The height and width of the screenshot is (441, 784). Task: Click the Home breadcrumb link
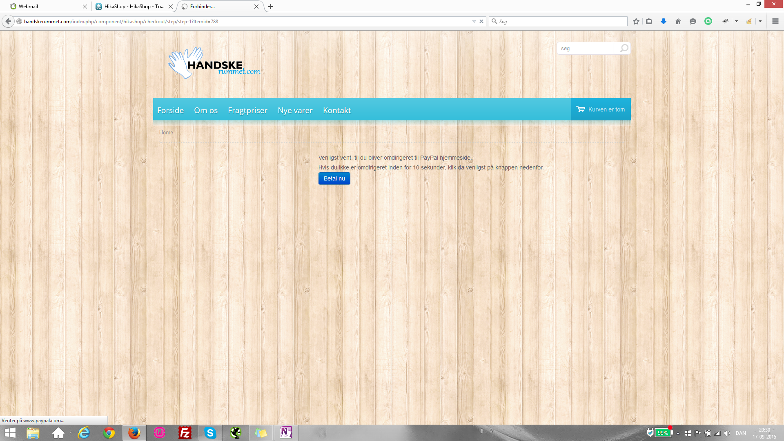click(x=166, y=132)
